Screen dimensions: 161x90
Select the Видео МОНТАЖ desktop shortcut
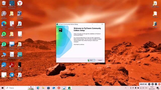tap(4, 15)
